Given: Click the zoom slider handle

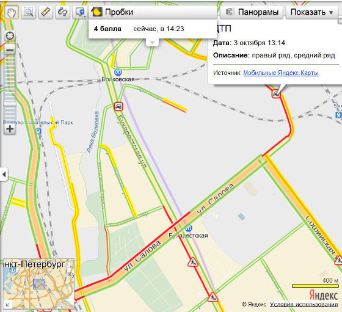Looking at the screenshot, I should click(x=10, y=104).
